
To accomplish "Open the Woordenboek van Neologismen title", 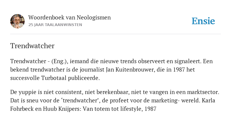I will [x=69, y=17].
